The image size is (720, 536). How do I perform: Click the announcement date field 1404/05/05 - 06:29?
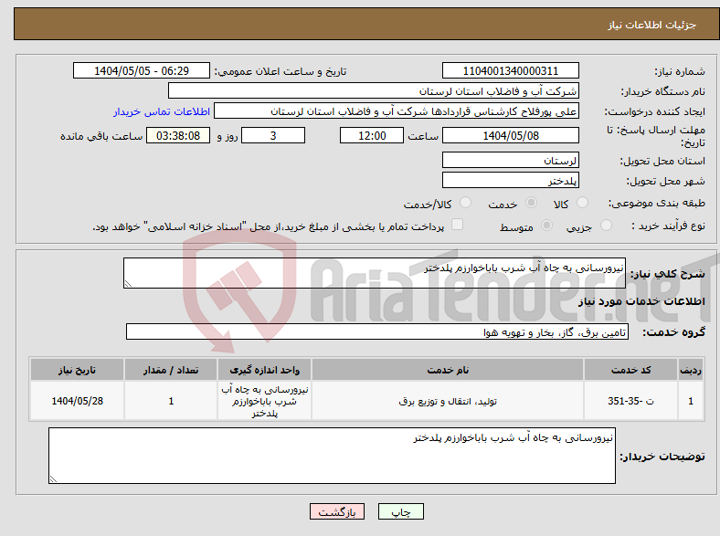(x=142, y=70)
